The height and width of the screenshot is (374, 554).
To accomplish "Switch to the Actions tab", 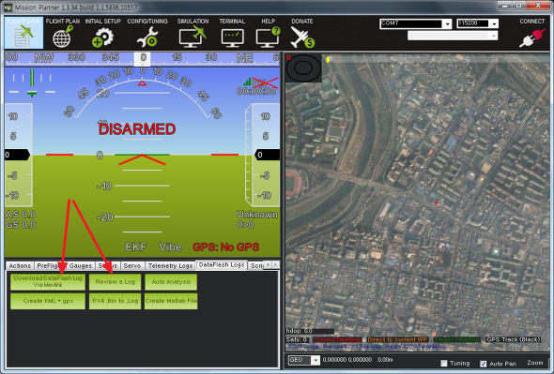I will coord(20,265).
